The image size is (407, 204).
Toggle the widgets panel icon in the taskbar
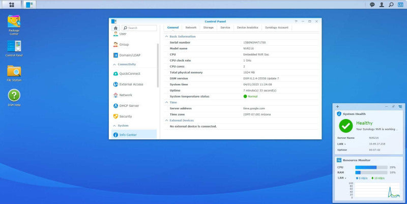(x=400, y=5)
